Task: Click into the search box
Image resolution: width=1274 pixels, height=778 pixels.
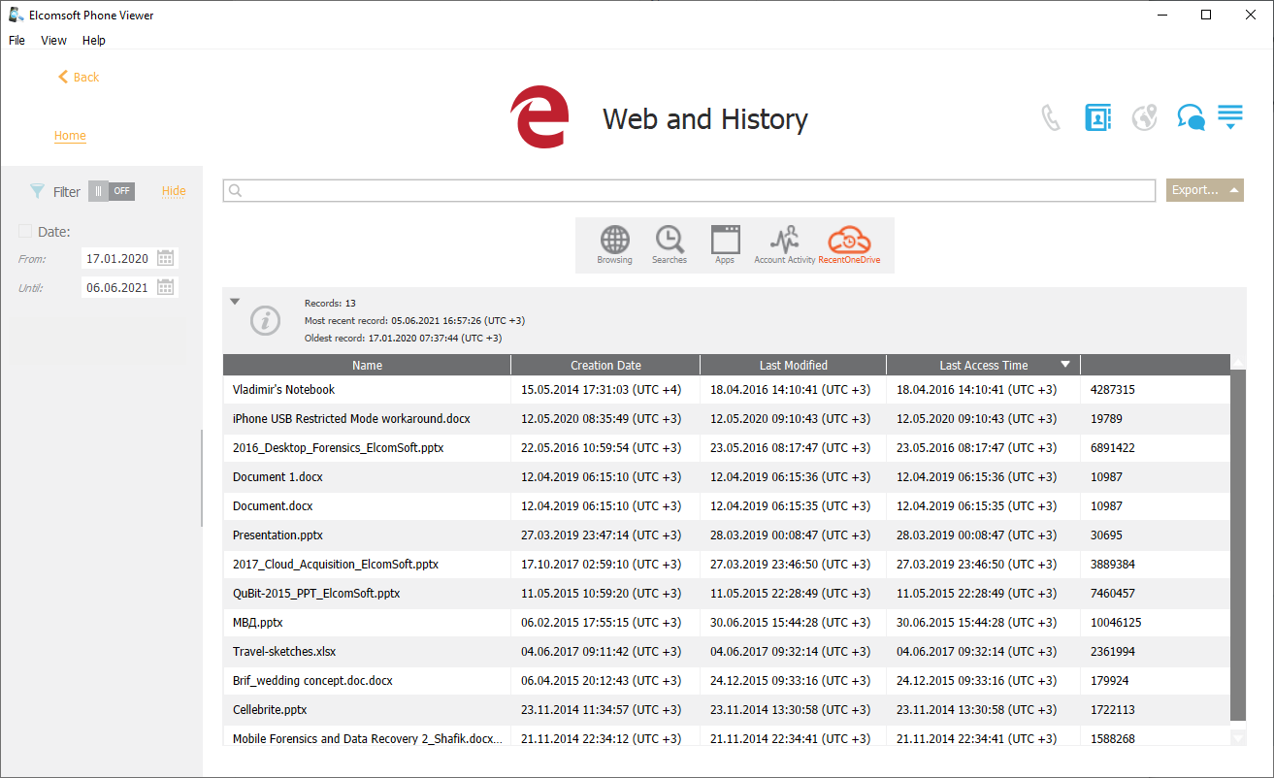Action: coord(689,190)
